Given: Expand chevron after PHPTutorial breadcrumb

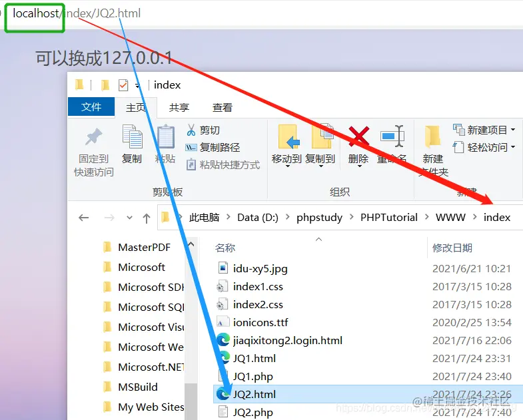Looking at the screenshot, I should 427,218.
